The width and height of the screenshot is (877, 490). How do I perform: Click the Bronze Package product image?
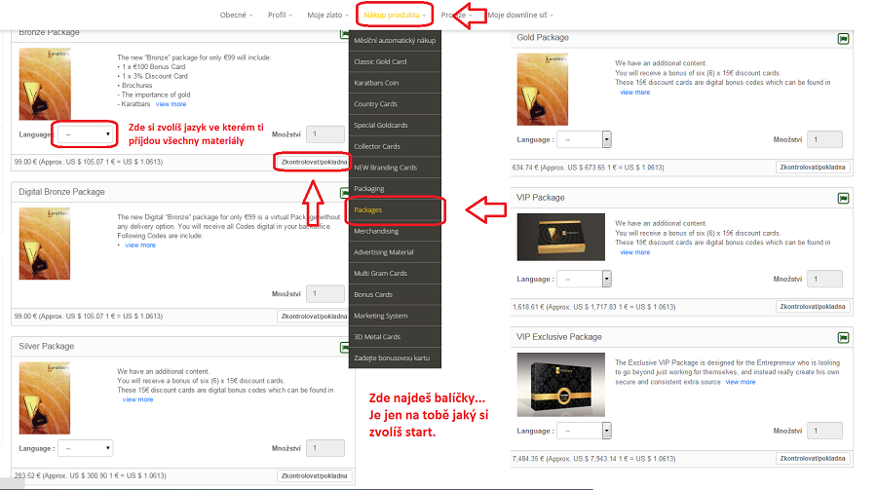coord(45,84)
